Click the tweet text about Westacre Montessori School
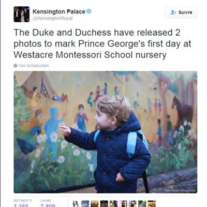This screenshot has width=207, height=207. 102,44
